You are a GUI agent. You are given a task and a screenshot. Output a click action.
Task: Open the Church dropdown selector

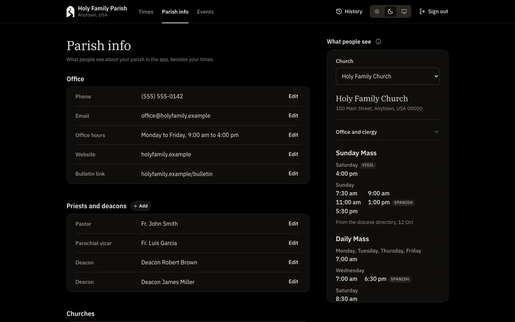click(388, 76)
